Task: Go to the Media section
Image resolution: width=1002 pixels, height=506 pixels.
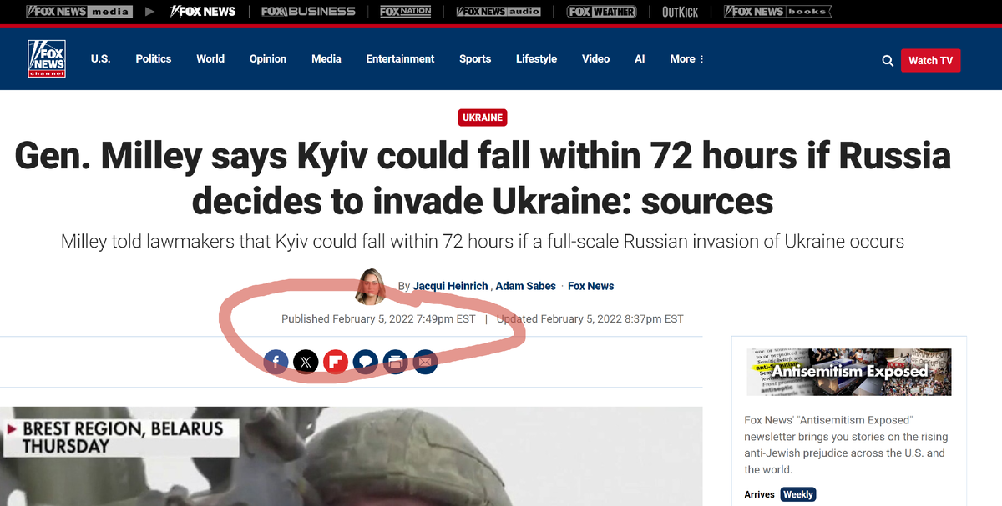Action: [x=326, y=59]
